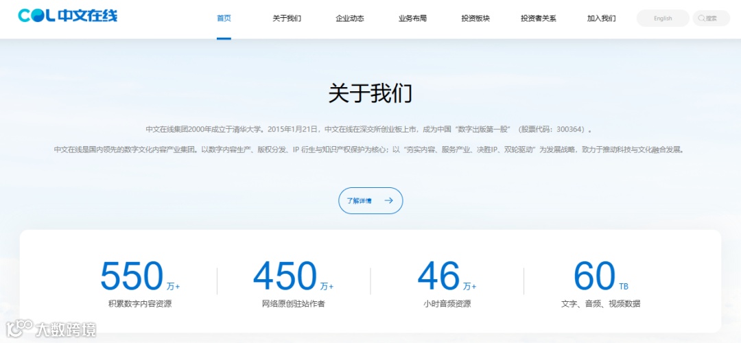Click the COL 中文在线 logo

pyautogui.click(x=67, y=16)
